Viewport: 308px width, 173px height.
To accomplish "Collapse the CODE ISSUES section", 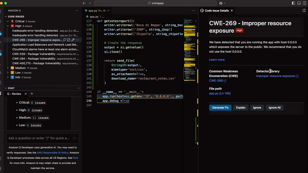I will [x=6, y=17].
